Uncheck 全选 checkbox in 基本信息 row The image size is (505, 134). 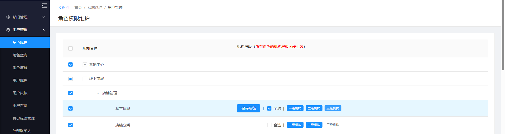pyautogui.click(x=269, y=108)
